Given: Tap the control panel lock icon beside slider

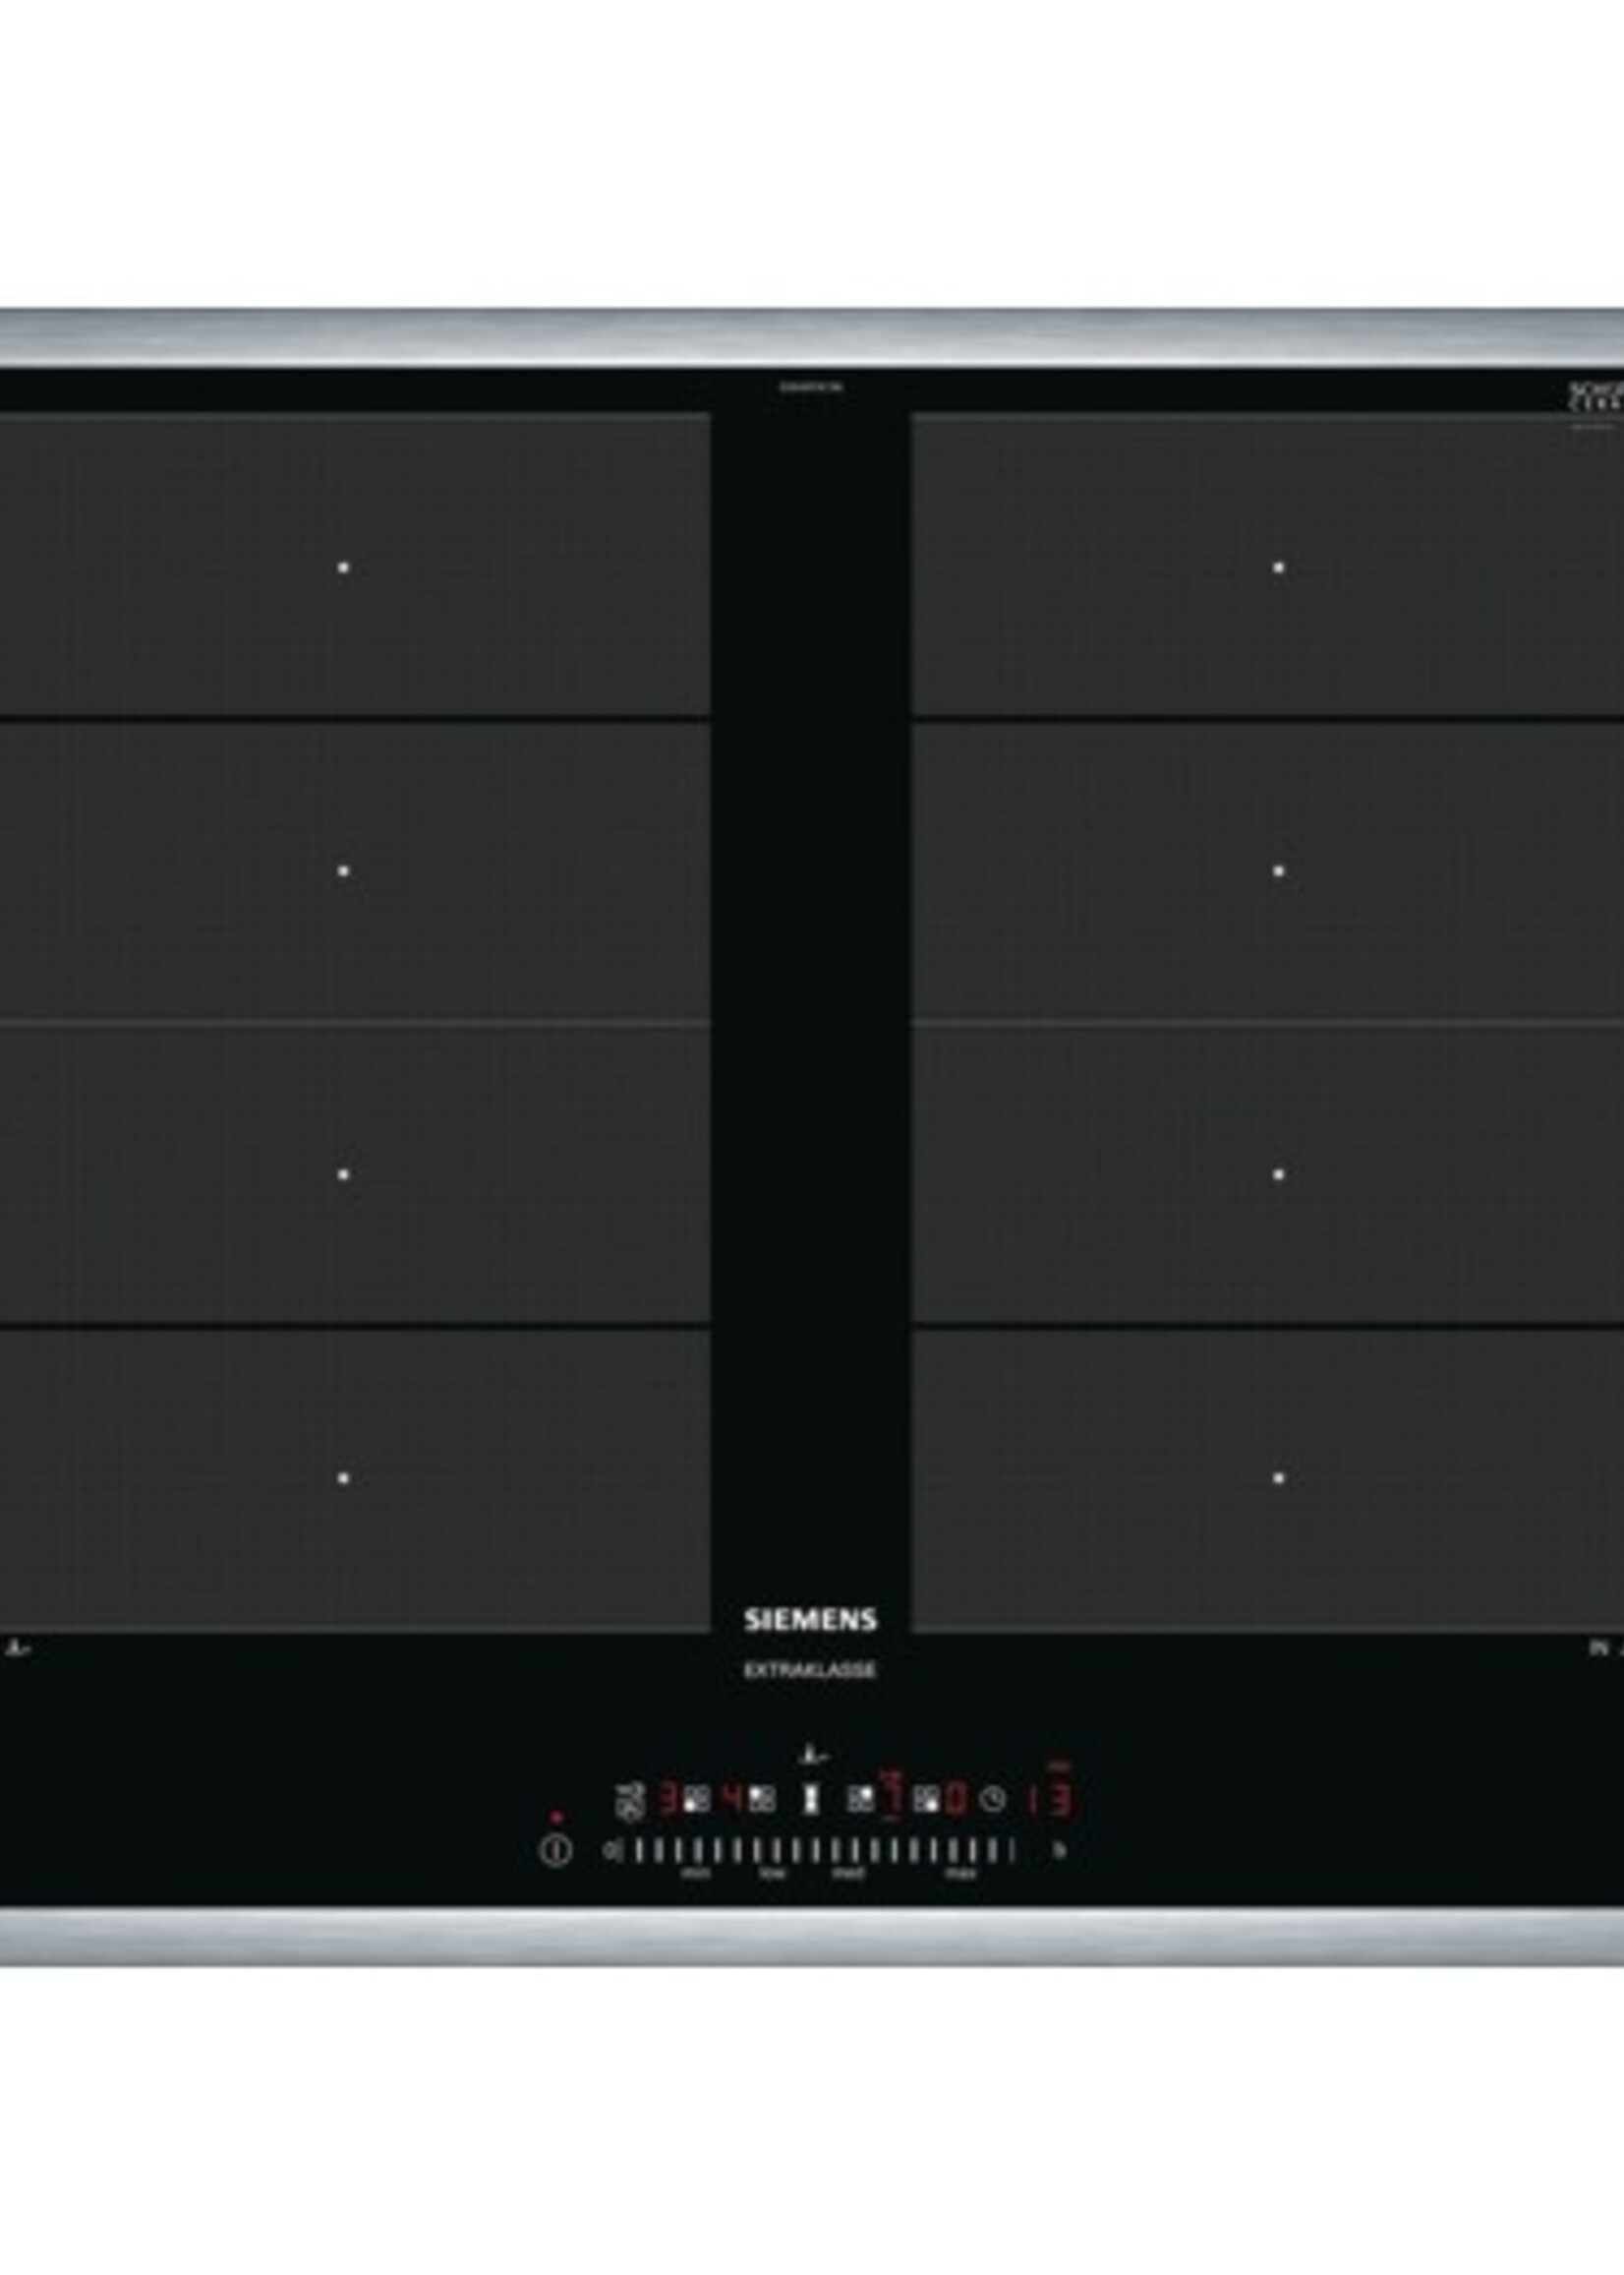Looking at the screenshot, I should (x=611, y=1851).
